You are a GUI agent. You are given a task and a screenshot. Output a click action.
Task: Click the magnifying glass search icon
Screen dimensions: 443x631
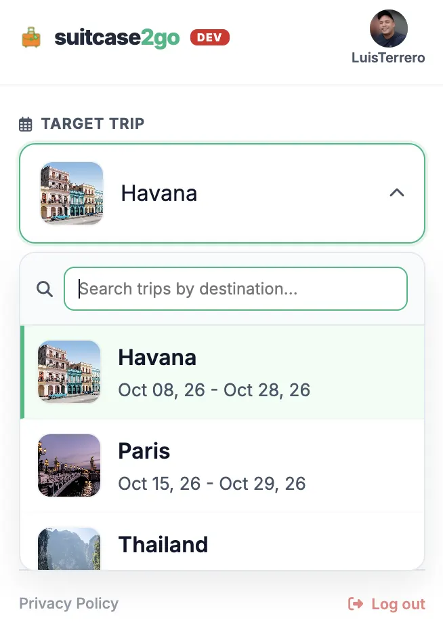[45, 288]
